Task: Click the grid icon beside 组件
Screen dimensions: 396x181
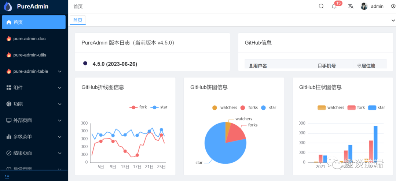Action: pyautogui.click(x=9, y=88)
